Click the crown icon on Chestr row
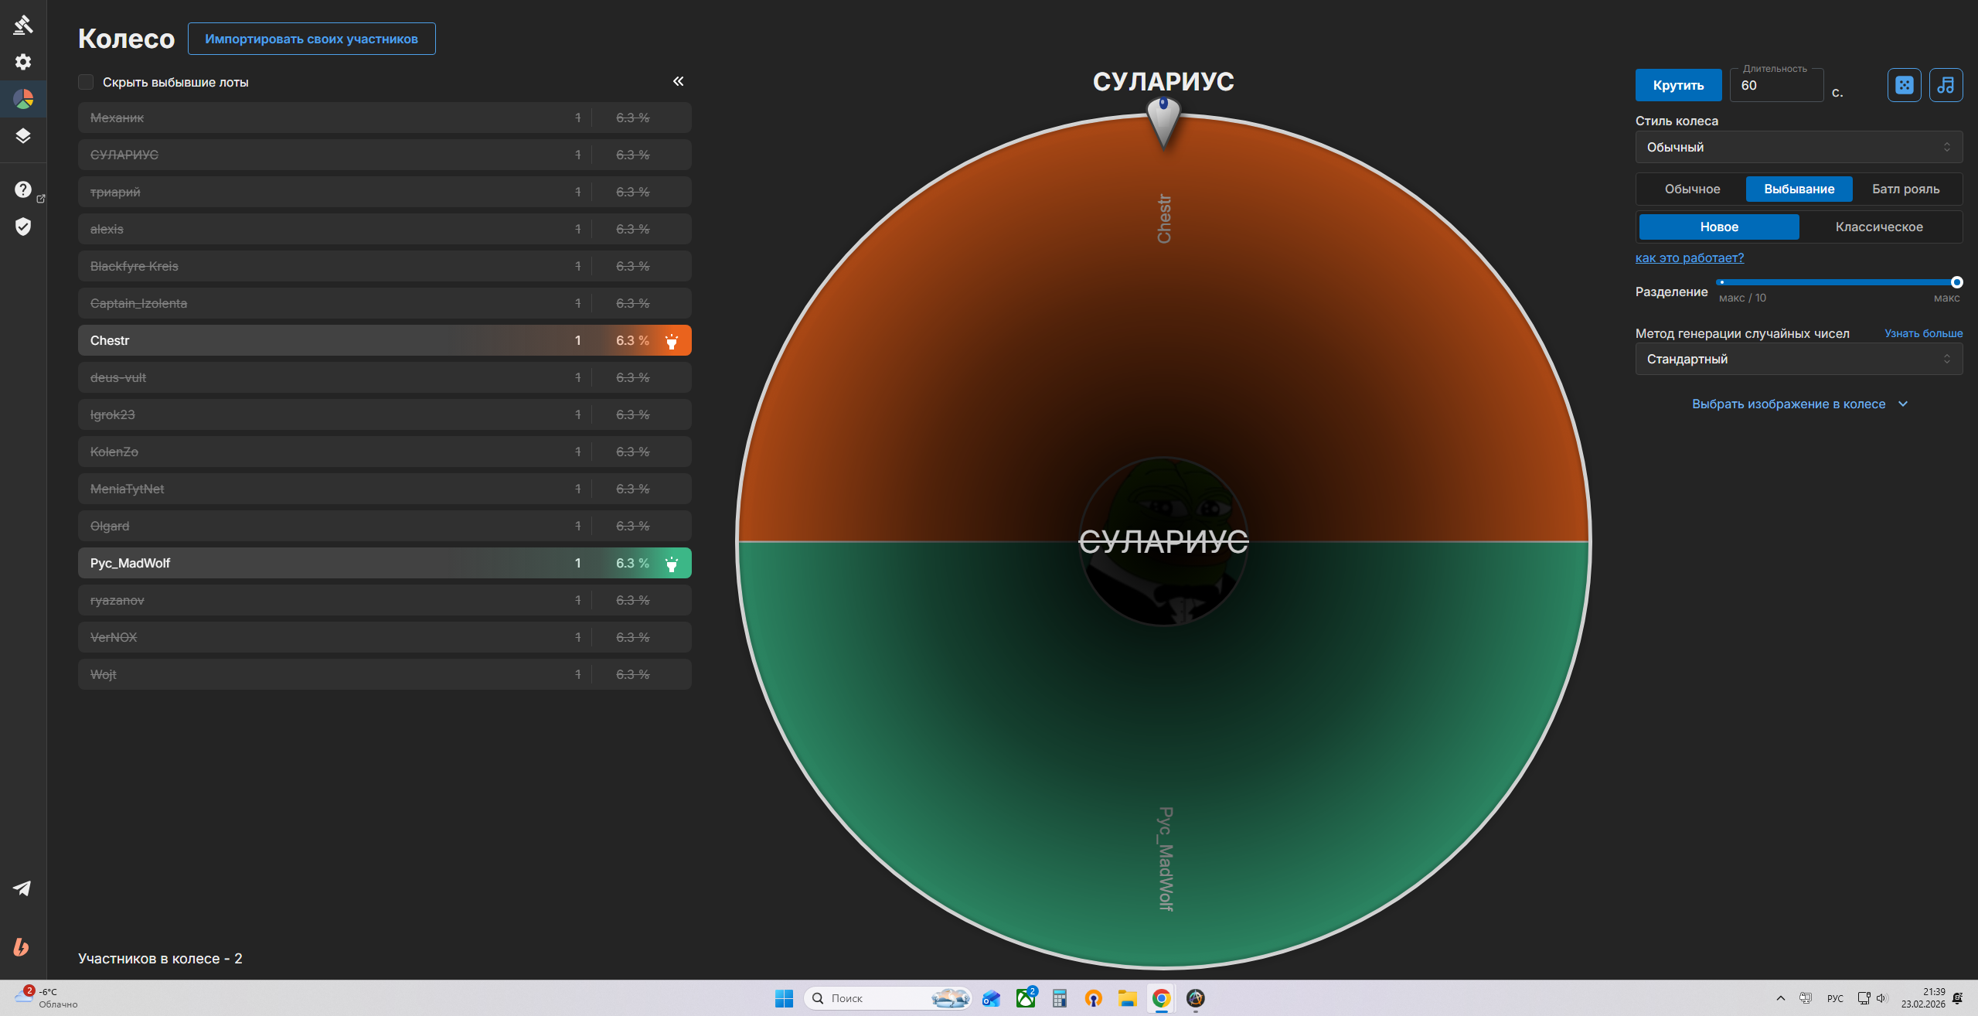The image size is (1978, 1016). pyautogui.click(x=672, y=341)
